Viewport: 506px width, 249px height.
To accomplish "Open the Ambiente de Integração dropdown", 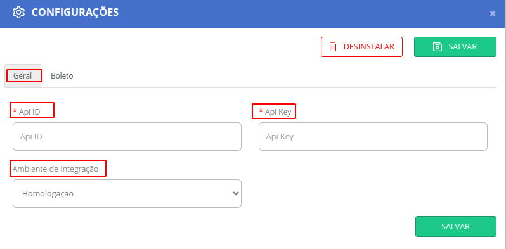I will (127, 193).
